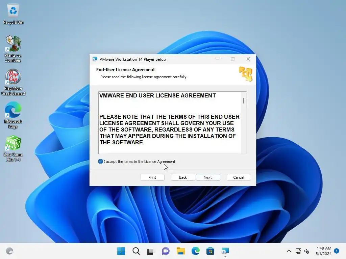Select Plants vs. Zombies desktop shortcut
This screenshot has width=346, height=259.
click(x=13, y=49)
